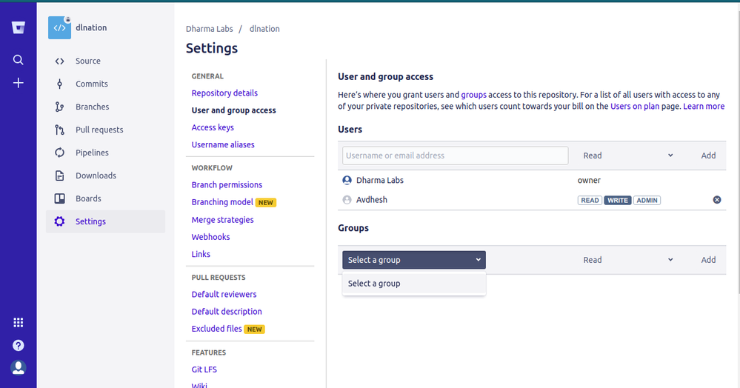Open Excluded files settings
This screenshot has width=740, height=388.
click(216, 329)
